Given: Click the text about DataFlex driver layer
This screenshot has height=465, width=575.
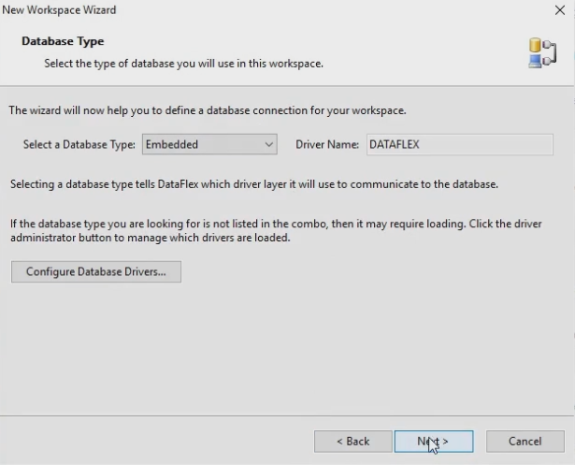Looking at the screenshot, I should pos(253,184).
